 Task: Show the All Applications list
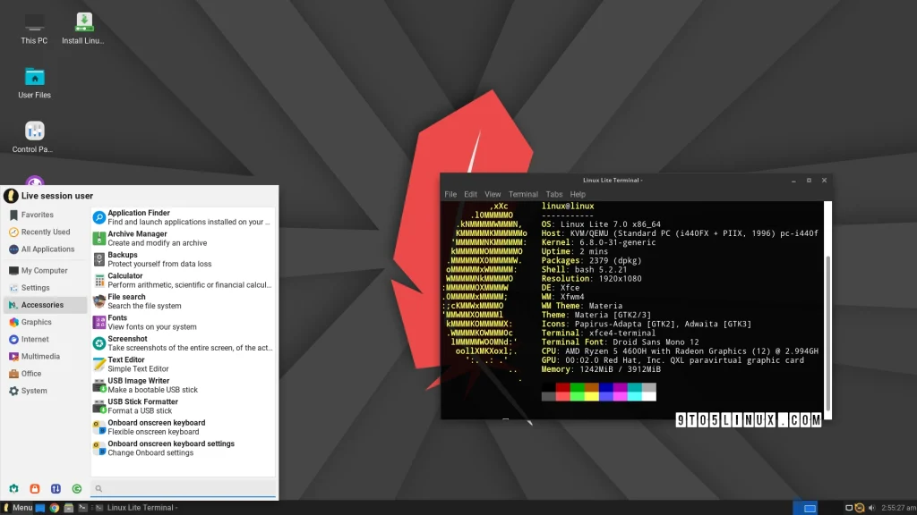coord(47,249)
